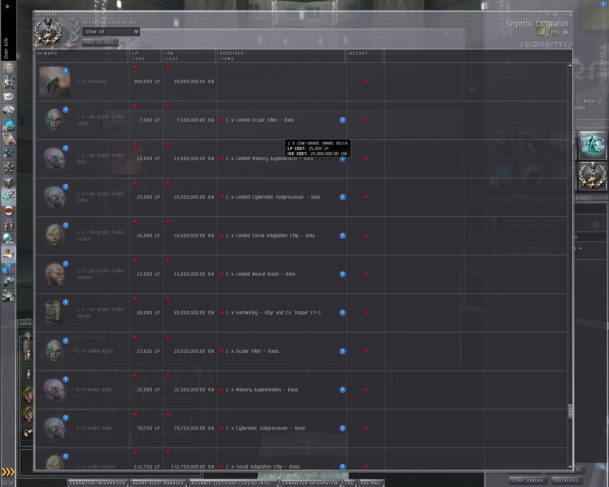Sort offers by the Reward column header
The height and width of the screenshot is (487, 609).
(82, 56)
